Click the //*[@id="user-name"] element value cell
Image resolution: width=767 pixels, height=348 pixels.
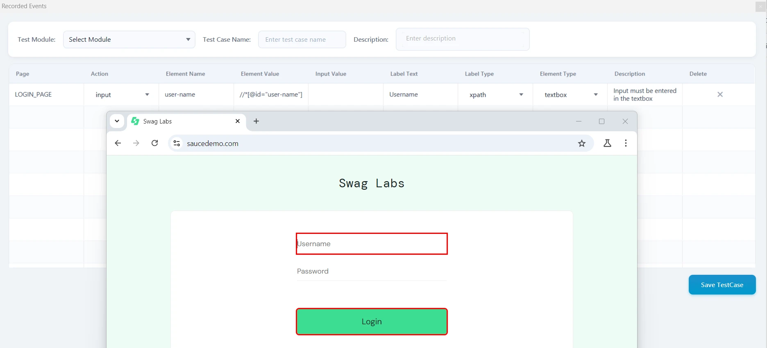coord(271,94)
